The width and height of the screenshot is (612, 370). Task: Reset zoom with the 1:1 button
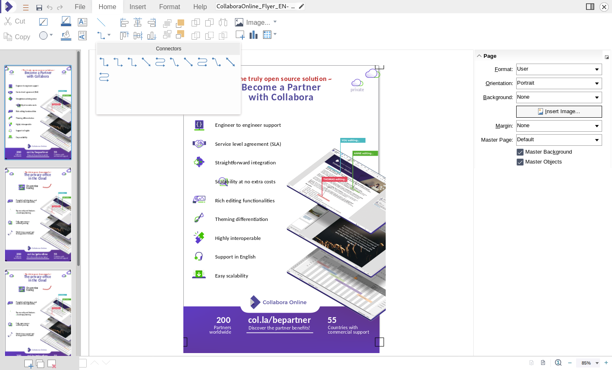coord(558,363)
